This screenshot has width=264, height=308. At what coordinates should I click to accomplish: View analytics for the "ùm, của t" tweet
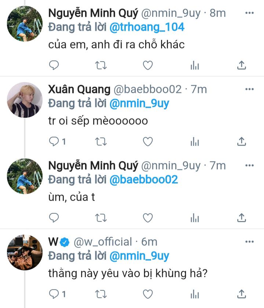(195, 218)
